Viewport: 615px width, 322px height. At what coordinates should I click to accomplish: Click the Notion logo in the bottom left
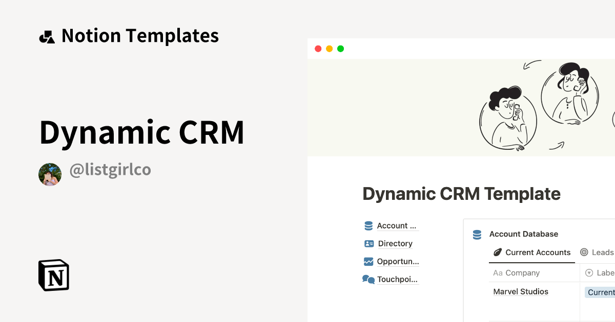tap(53, 275)
